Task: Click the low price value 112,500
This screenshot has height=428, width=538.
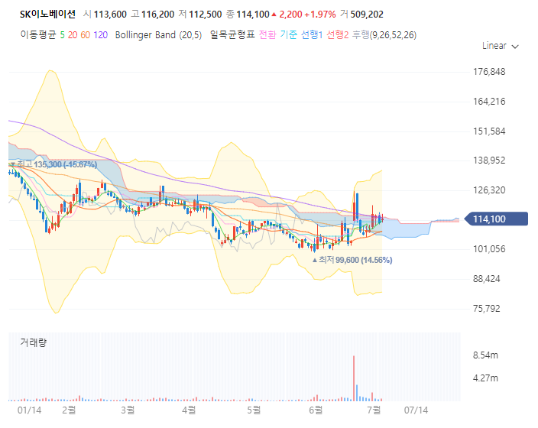Action: (205, 15)
